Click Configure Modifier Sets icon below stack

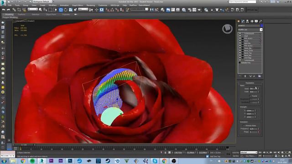[x=260, y=76]
